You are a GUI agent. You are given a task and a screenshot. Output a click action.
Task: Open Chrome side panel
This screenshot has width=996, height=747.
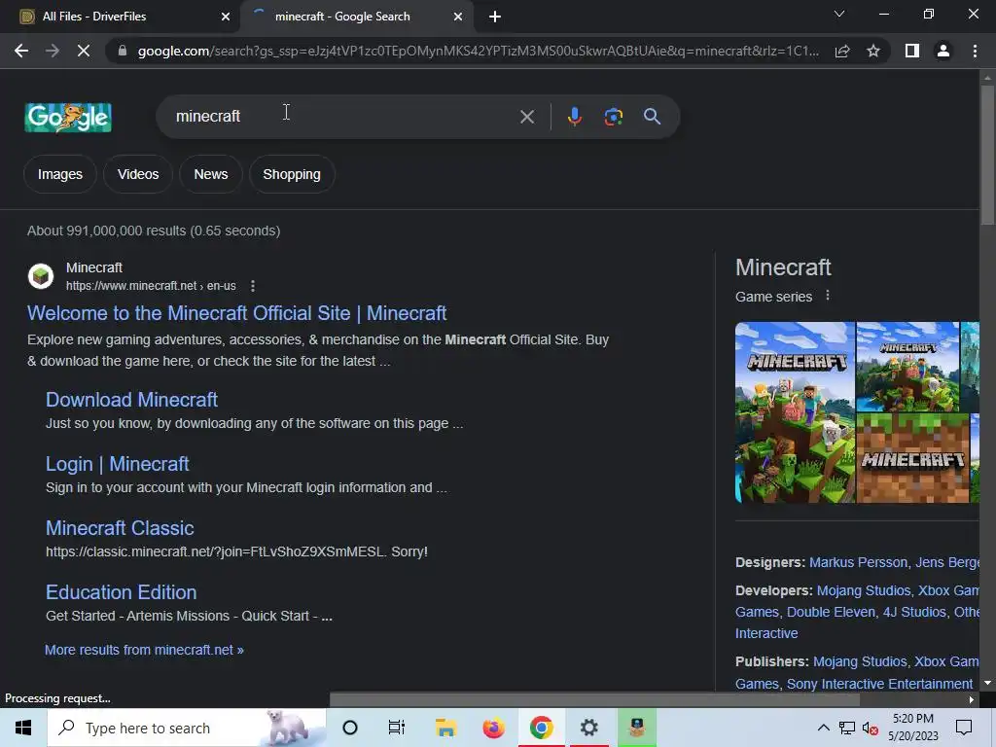[912, 51]
